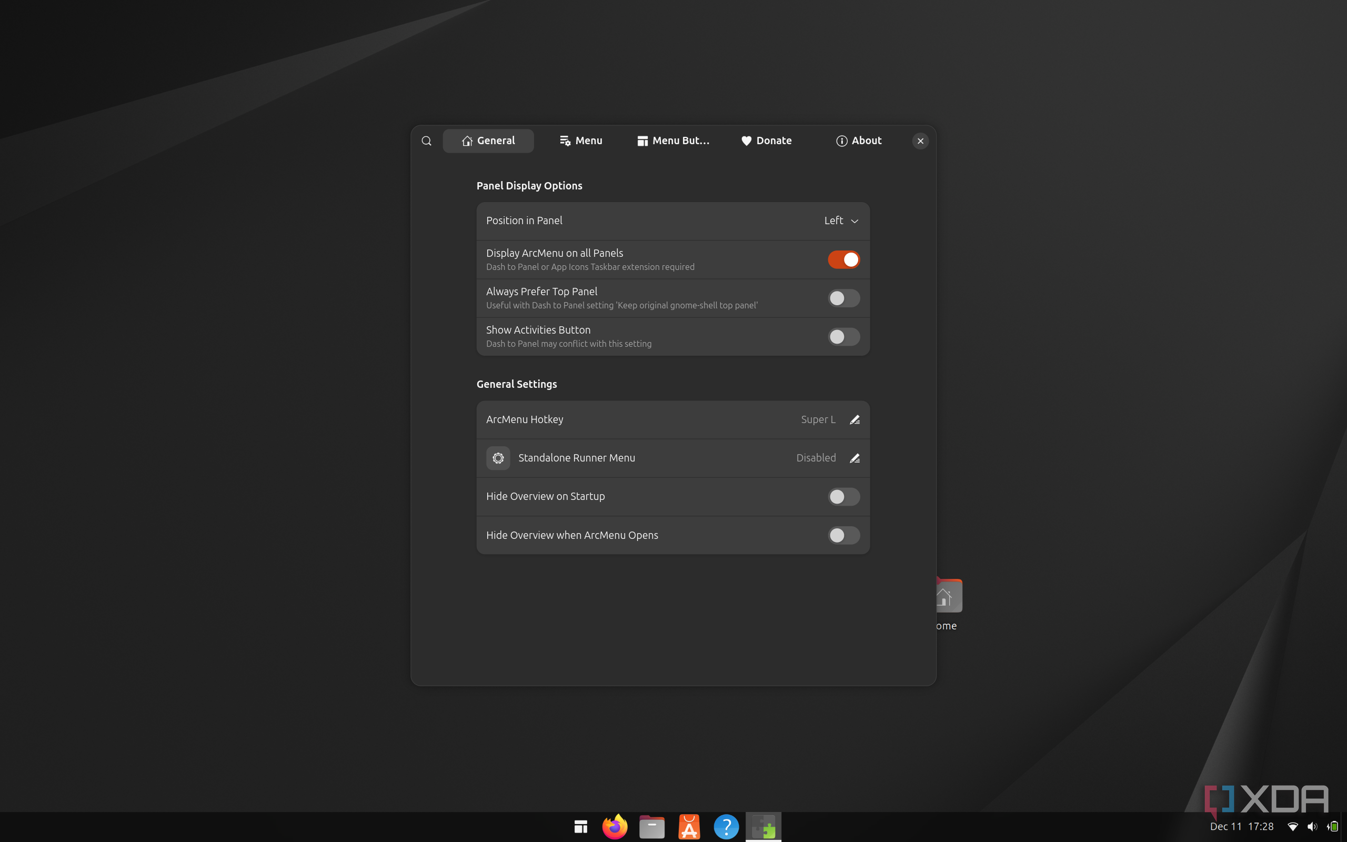Open the clock showing Dec 11 17:28
The width and height of the screenshot is (1347, 842).
[1242, 826]
